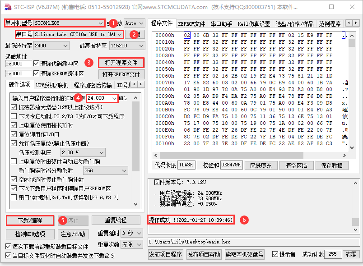Click the STC-ISP application logo icon
Viewport: 363px width, 266px height.
coord(8,7)
